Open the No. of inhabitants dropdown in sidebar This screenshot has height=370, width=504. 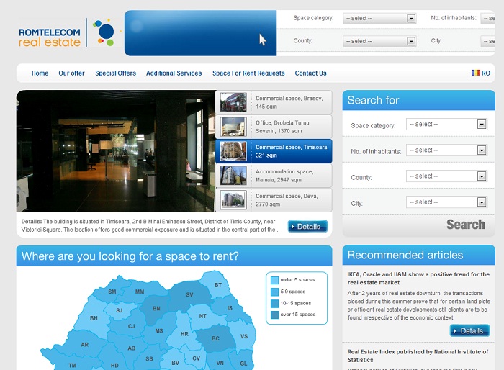click(446, 150)
